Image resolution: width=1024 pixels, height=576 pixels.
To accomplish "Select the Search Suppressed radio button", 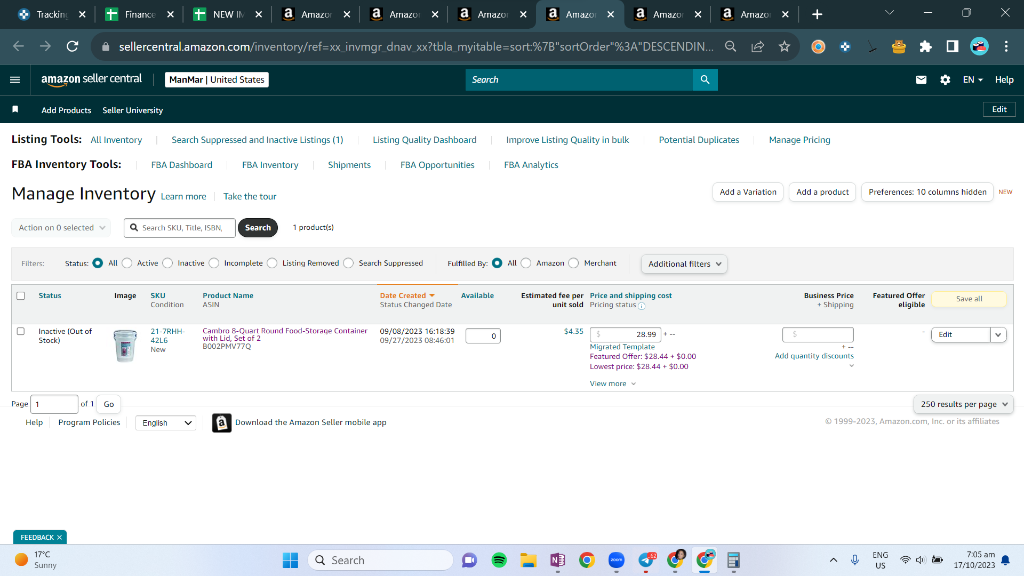I will (x=348, y=263).
